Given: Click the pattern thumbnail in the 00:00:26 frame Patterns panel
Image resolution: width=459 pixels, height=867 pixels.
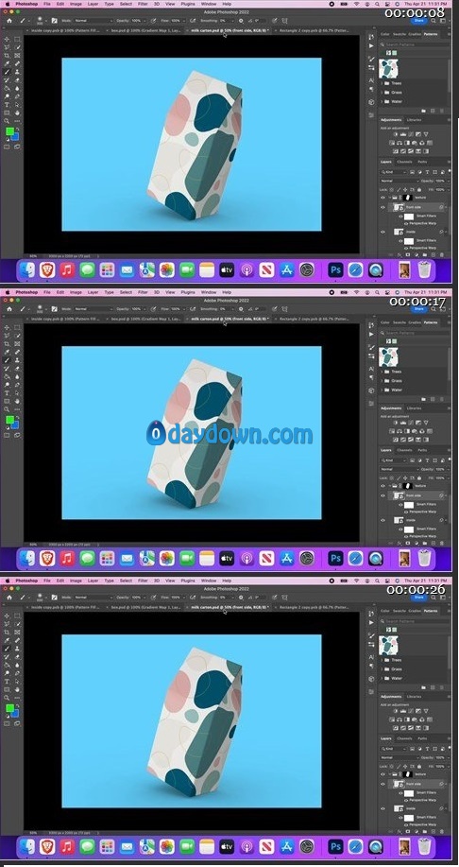Looking at the screenshot, I should (x=389, y=645).
